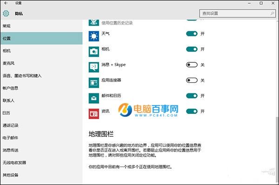This screenshot has width=279, height=185.
Task: Open the 相机 sidebar section
Action: (x=41, y=51)
